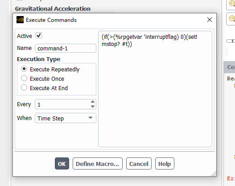
Task: Select the Execute Repeatedly radio button
Action: coord(24,69)
